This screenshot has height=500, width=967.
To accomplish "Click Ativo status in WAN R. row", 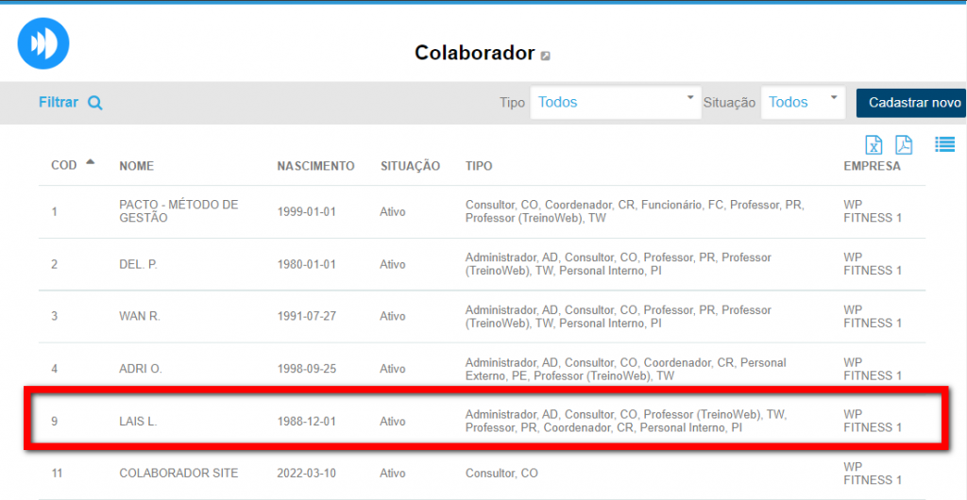I will (393, 316).
